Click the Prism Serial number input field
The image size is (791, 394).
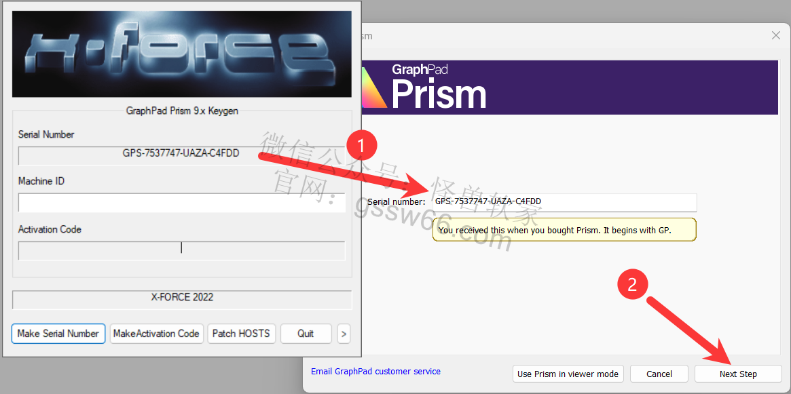[x=564, y=201]
